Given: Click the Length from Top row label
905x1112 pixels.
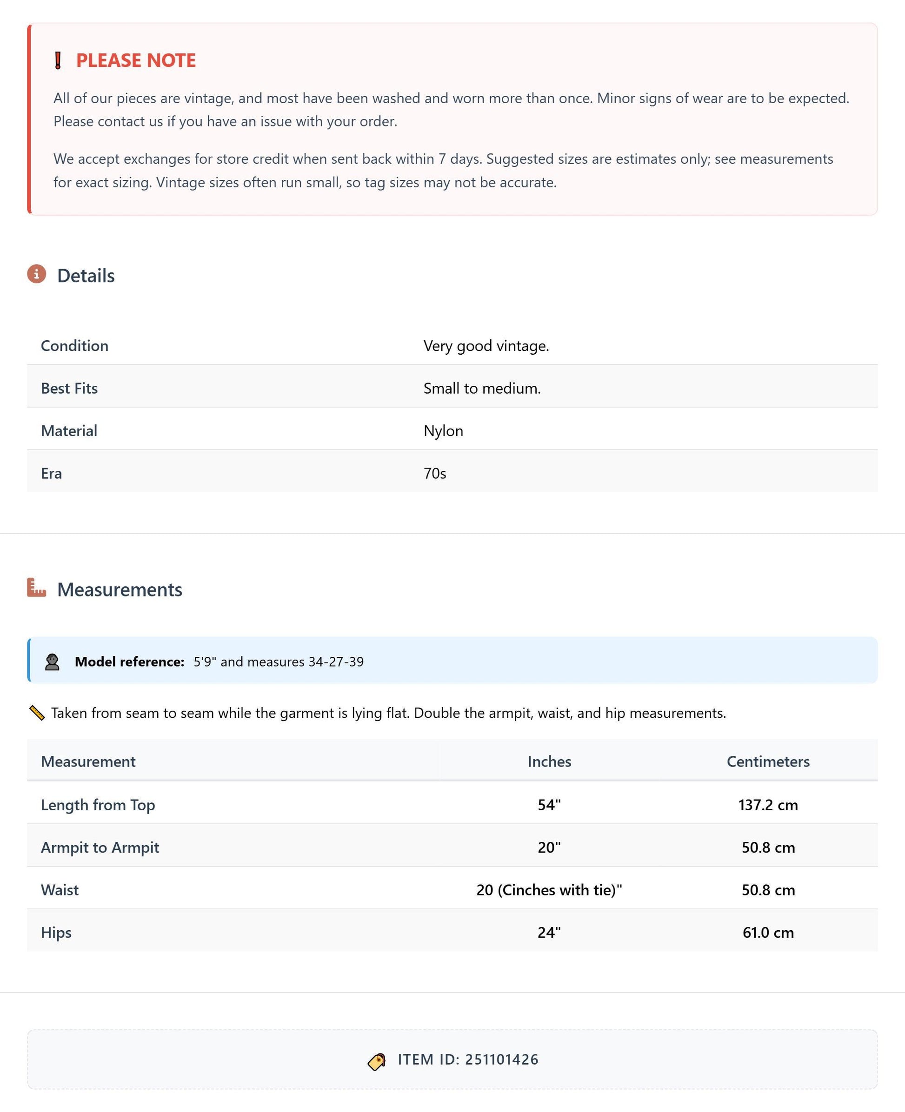Looking at the screenshot, I should click(x=98, y=805).
